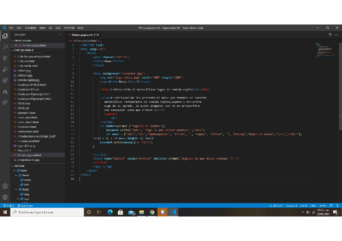Open Menu.html in the explorer

coord(24,150)
